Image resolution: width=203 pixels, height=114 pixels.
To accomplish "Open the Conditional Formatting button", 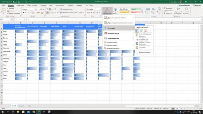I will click(107, 11).
